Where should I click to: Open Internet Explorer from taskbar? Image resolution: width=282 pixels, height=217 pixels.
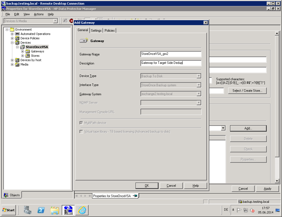82,210
